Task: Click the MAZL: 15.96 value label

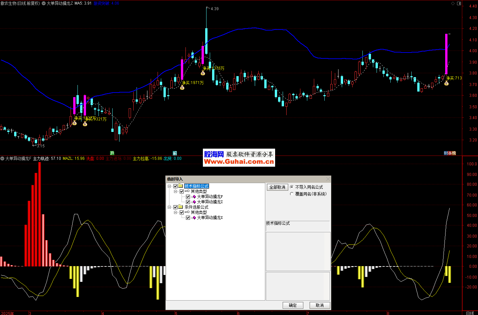Action: click(74, 158)
